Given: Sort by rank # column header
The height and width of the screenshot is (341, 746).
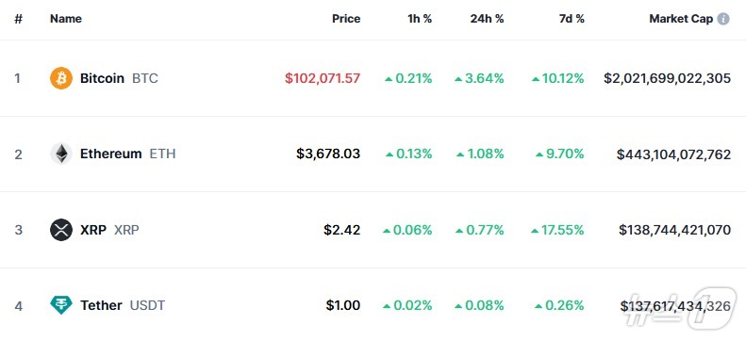Looking at the screenshot, I should (19, 19).
